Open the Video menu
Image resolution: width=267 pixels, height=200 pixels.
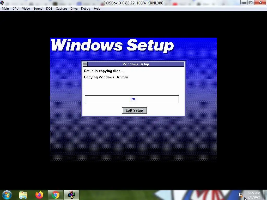point(26,9)
